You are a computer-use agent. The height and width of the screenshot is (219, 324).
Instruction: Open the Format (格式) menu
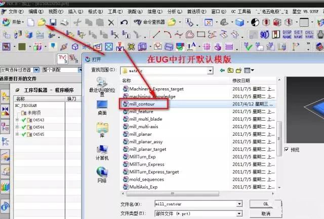click(x=96, y=12)
